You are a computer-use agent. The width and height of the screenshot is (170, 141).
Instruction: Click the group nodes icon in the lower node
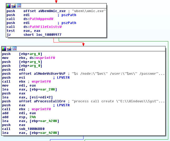click(15, 49)
